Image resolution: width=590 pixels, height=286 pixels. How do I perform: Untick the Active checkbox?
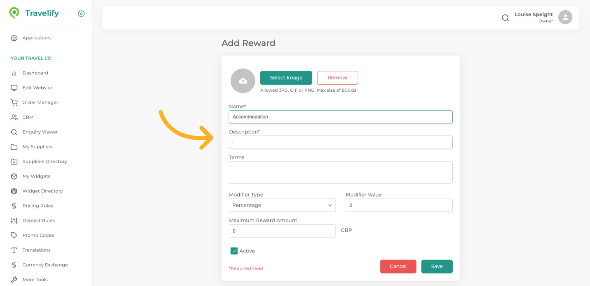pos(234,251)
